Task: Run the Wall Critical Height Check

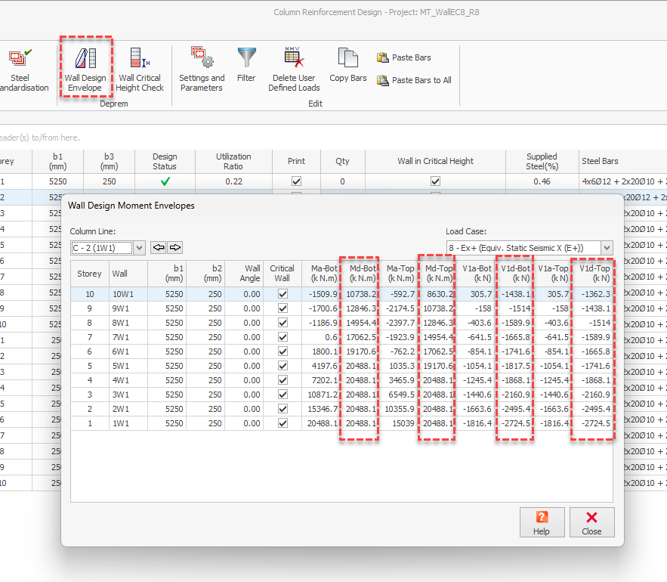Action: click(x=140, y=69)
